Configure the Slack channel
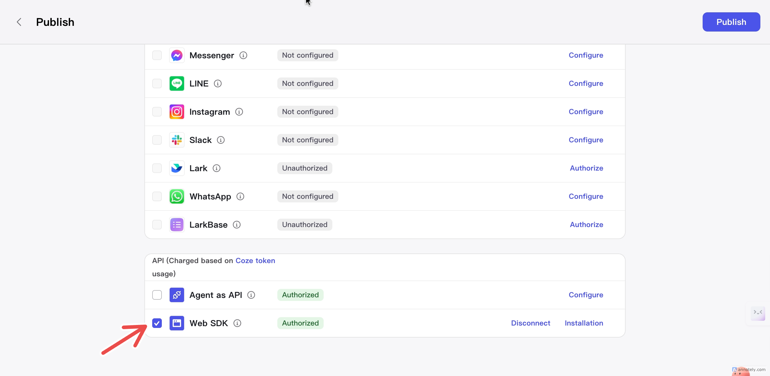770x376 pixels. click(586, 140)
